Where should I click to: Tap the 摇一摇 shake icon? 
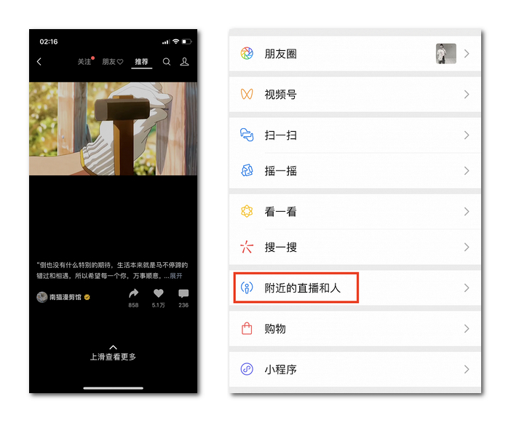click(247, 170)
